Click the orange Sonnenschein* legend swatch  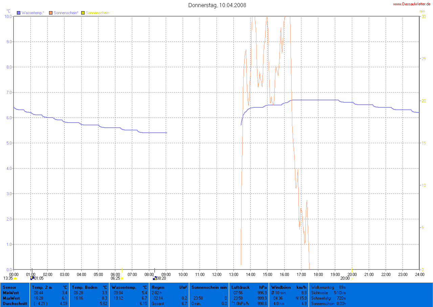[x=51, y=13]
